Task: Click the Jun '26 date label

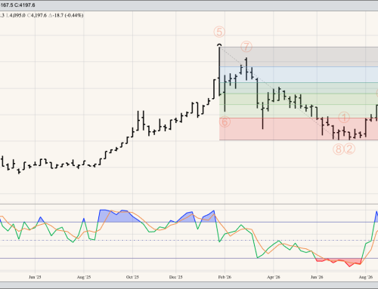Action: click(x=317, y=277)
